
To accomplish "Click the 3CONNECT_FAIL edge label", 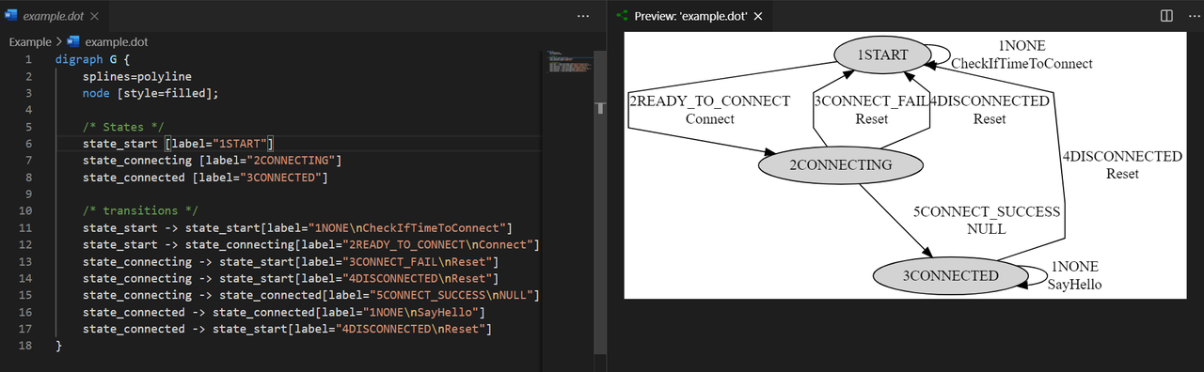I will (871, 101).
